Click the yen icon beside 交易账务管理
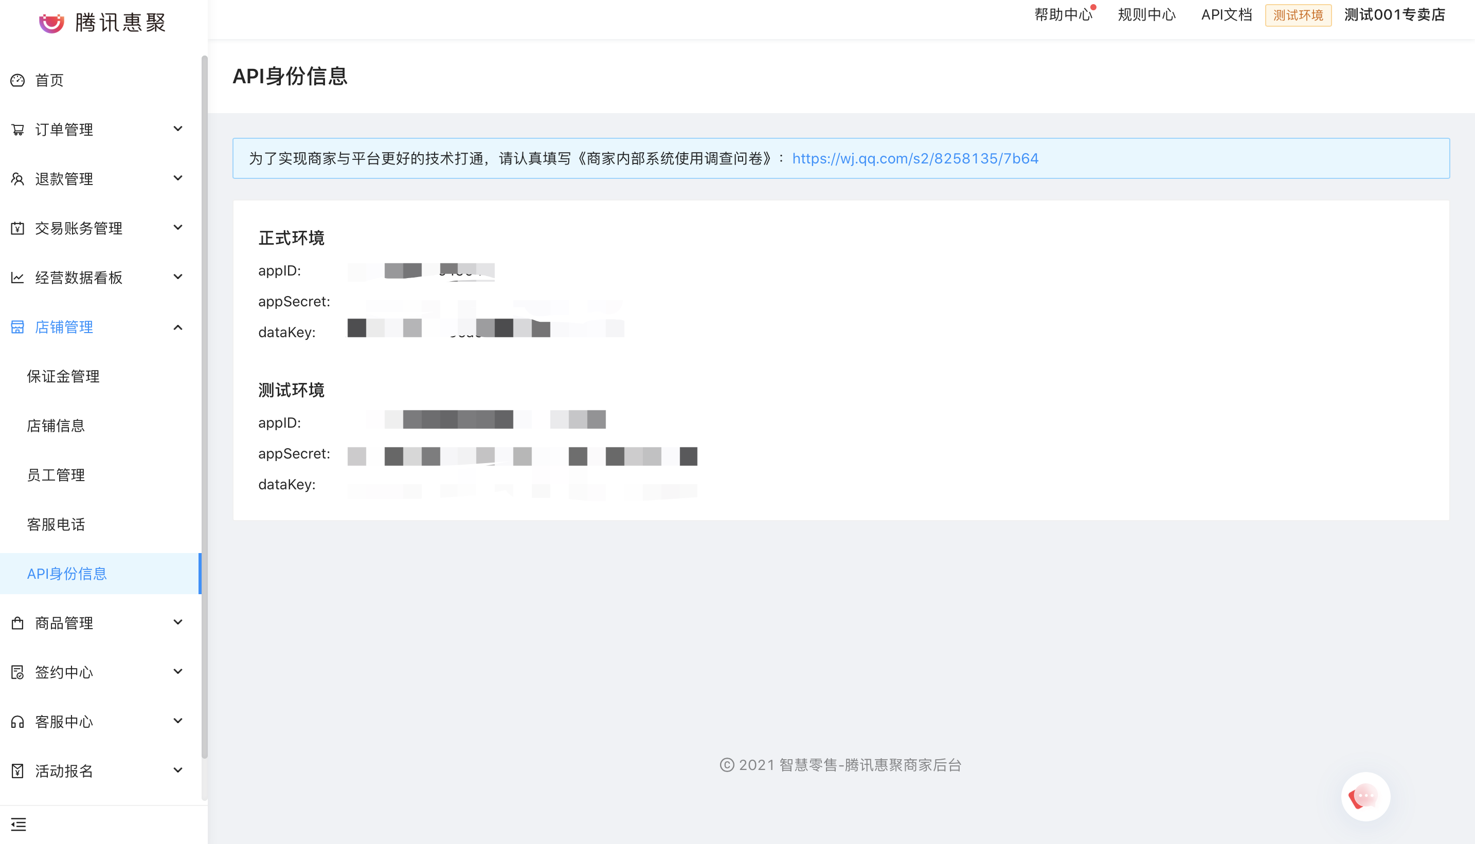1475x844 pixels. tap(17, 228)
